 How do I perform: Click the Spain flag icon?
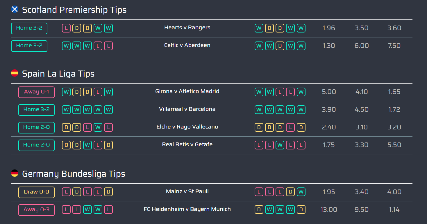pos(15,73)
